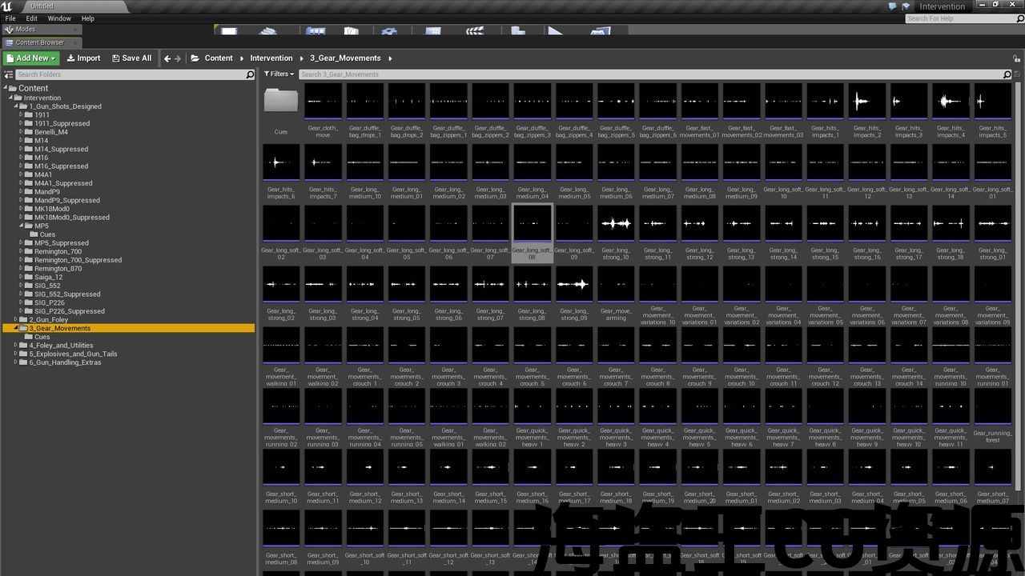Toggle the Content Browser lock icon

(x=1018, y=58)
